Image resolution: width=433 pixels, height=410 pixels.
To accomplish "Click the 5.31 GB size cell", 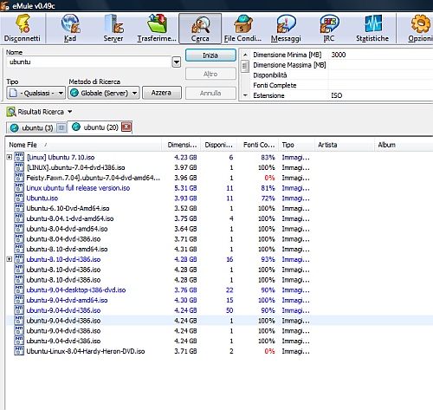I will point(185,188).
